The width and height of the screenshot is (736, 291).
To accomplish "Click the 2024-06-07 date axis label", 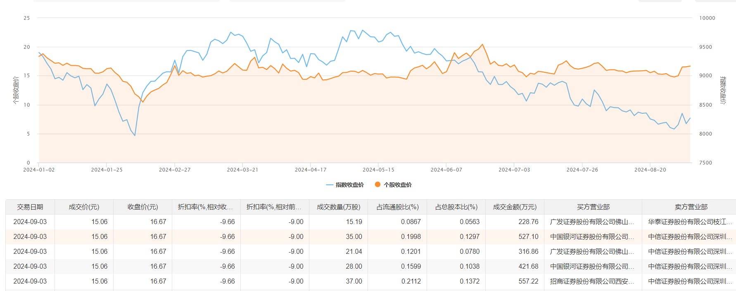I will pos(446,169).
